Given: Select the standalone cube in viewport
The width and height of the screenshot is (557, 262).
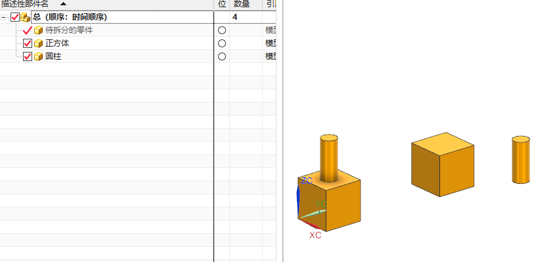Looking at the screenshot, I should pyautogui.click(x=443, y=165).
